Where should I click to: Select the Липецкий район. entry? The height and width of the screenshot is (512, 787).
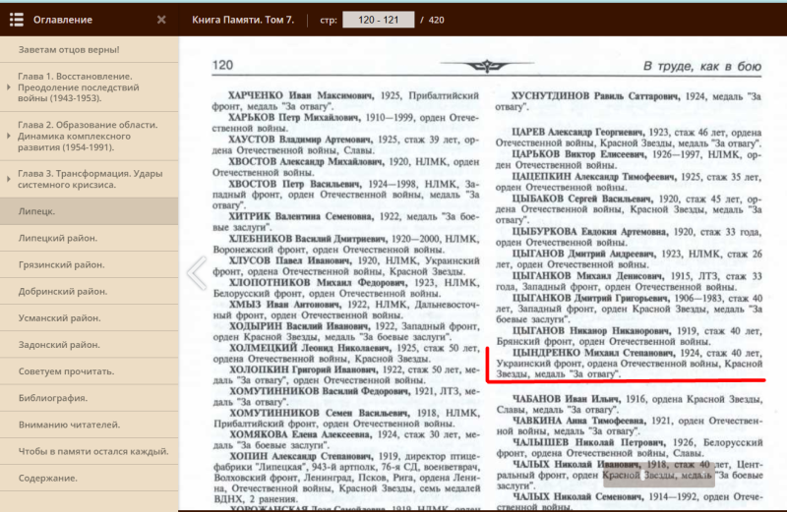tap(89, 238)
